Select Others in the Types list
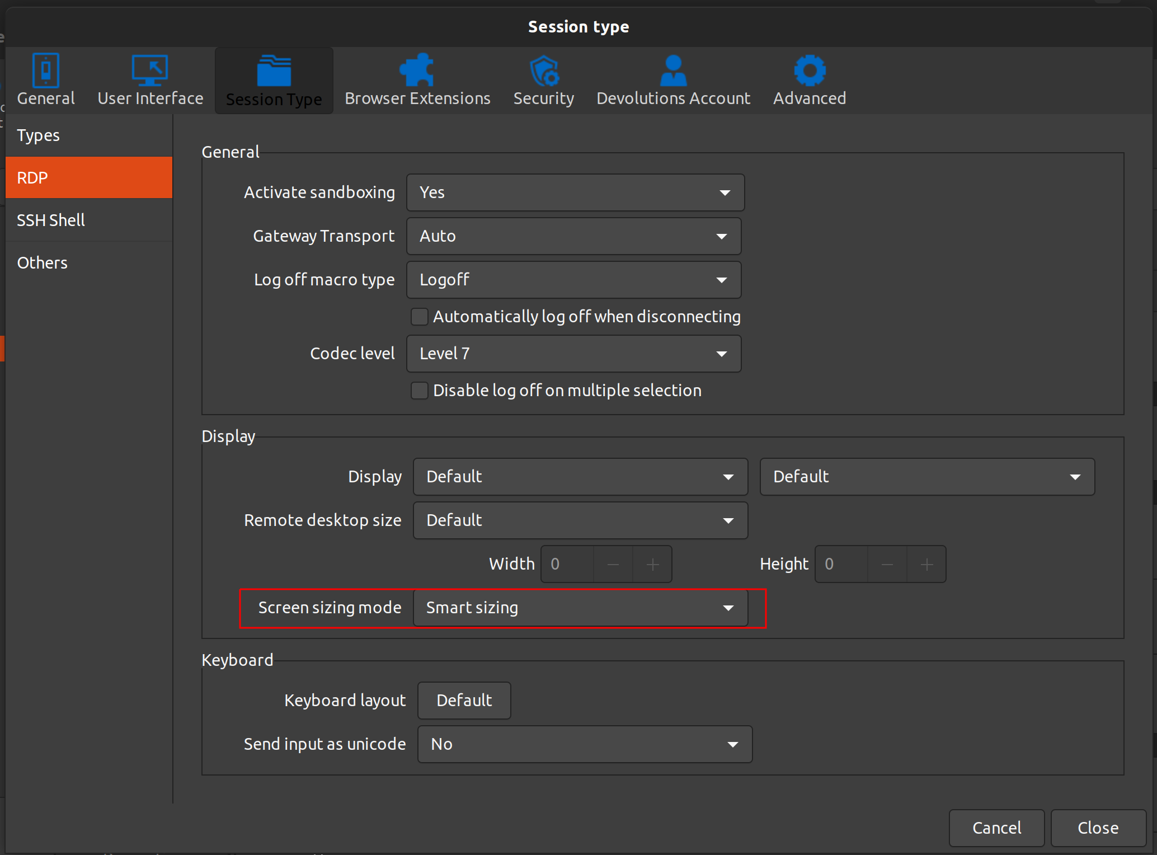Viewport: 1157px width, 855px height. coord(89,262)
